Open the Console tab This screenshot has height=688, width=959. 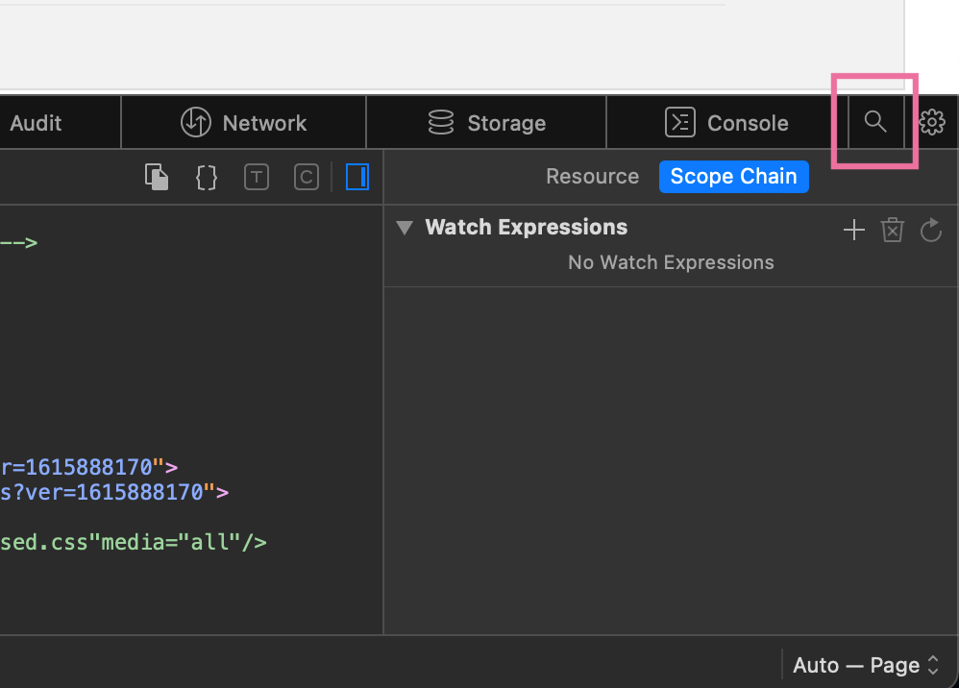pyautogui.click(x=726, y=123)
